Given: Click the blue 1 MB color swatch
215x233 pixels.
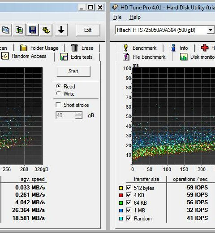Looking at the screenshot, I should 121,211.
